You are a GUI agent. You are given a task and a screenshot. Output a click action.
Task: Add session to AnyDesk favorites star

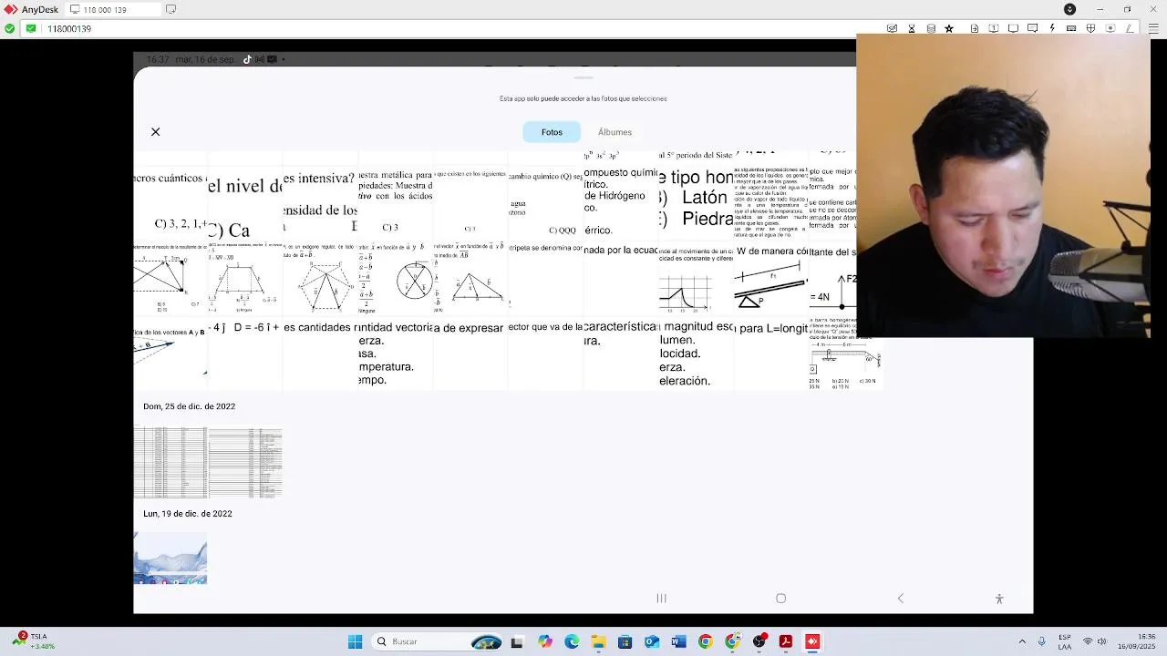[x=949, y=28]
